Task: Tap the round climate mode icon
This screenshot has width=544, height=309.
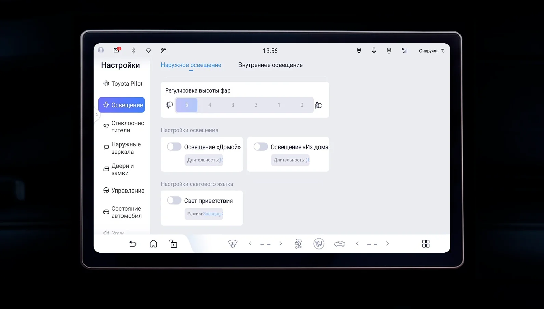Action: [x=319, y=244]
